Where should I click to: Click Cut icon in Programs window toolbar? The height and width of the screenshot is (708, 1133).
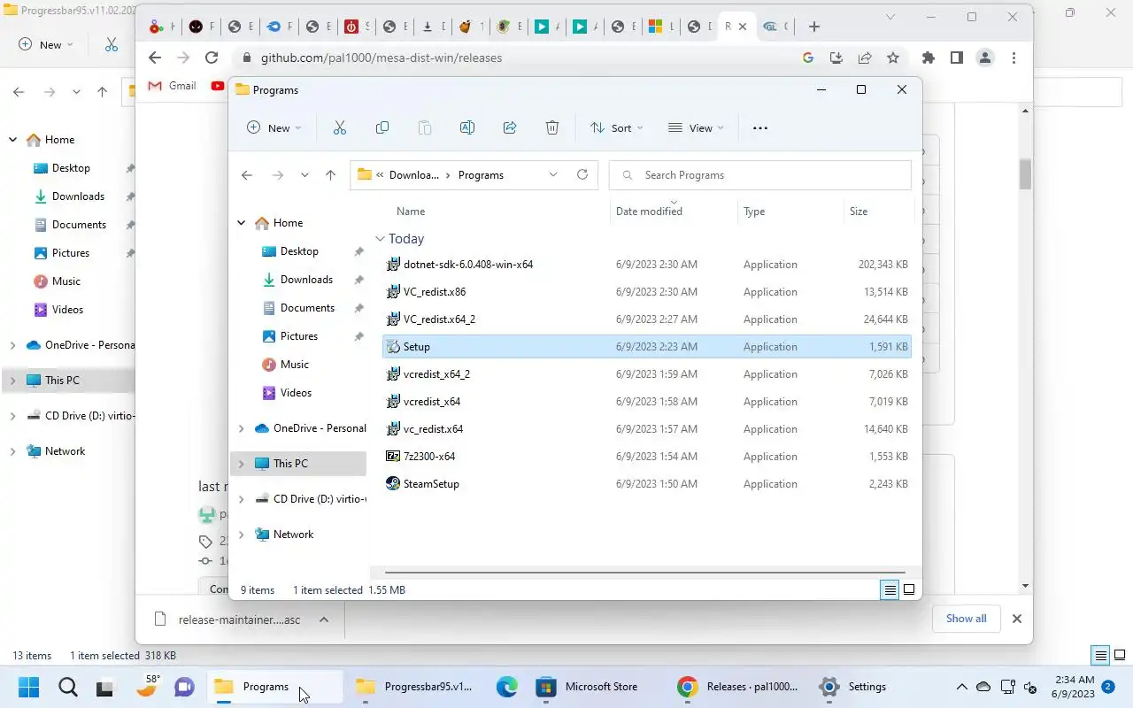(340, 128)
